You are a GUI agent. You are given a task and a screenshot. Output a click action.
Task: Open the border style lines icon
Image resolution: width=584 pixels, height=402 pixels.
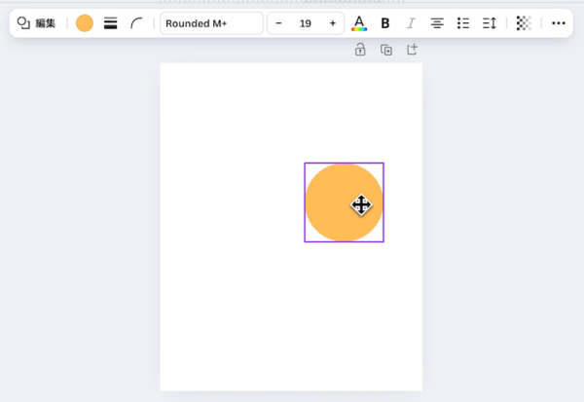click(x=111, y=23)
